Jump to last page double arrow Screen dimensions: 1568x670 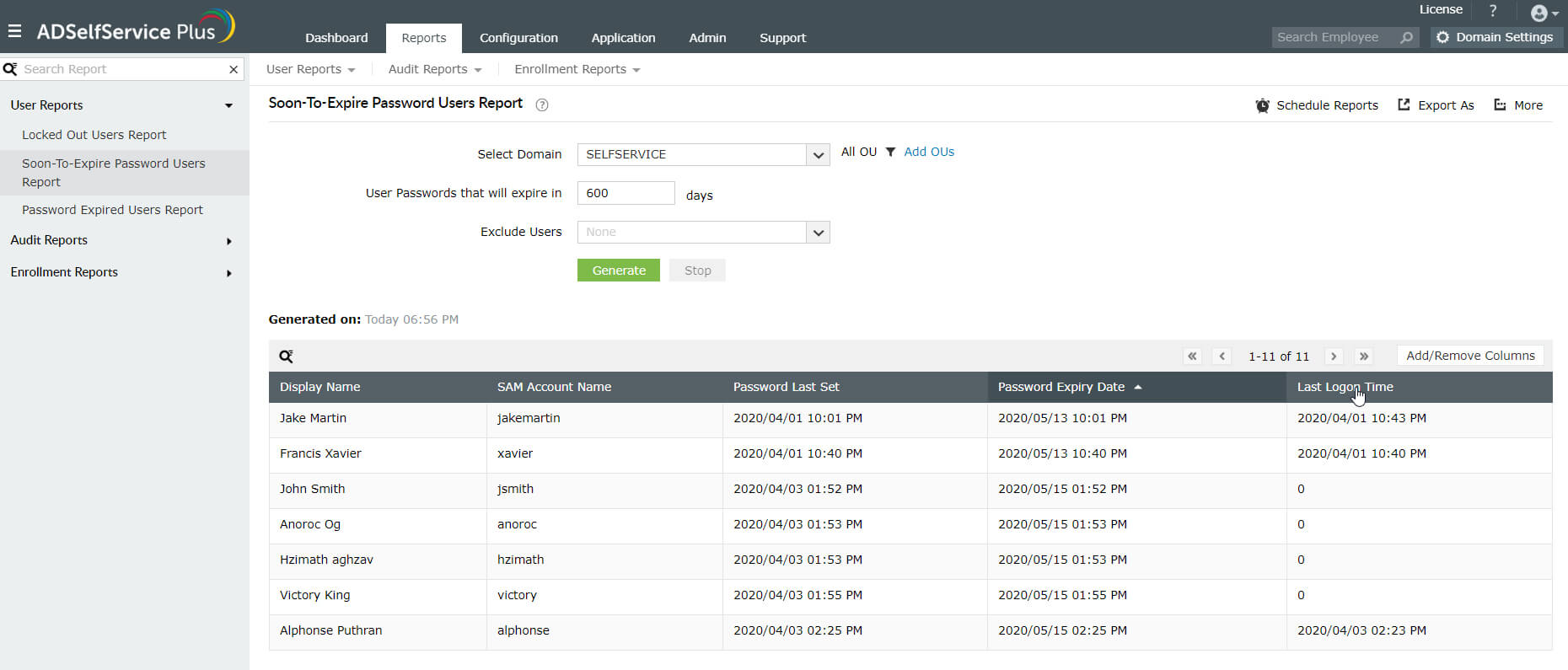point(1364,356)
